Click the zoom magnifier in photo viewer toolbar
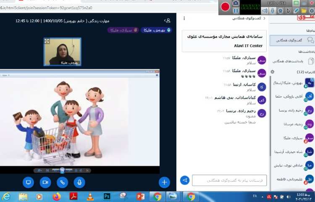The width and height of the screenshot is (315, 202). point(39,170)
